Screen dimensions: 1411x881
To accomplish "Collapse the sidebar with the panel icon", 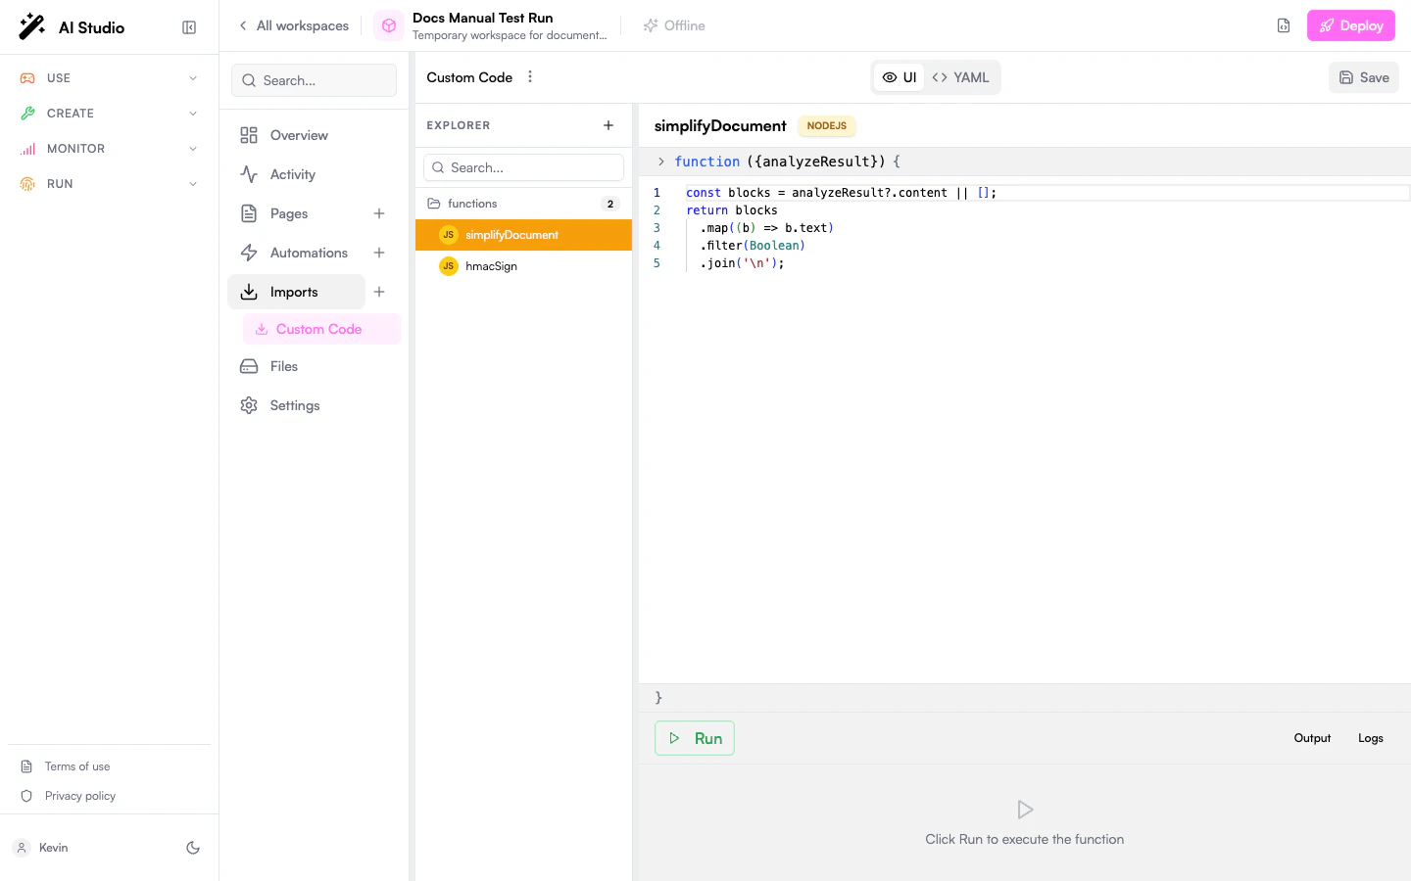I will point(189,27).
